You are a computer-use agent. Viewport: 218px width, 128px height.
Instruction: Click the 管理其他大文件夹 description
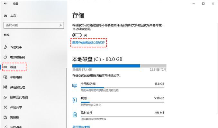coord(91,105)
